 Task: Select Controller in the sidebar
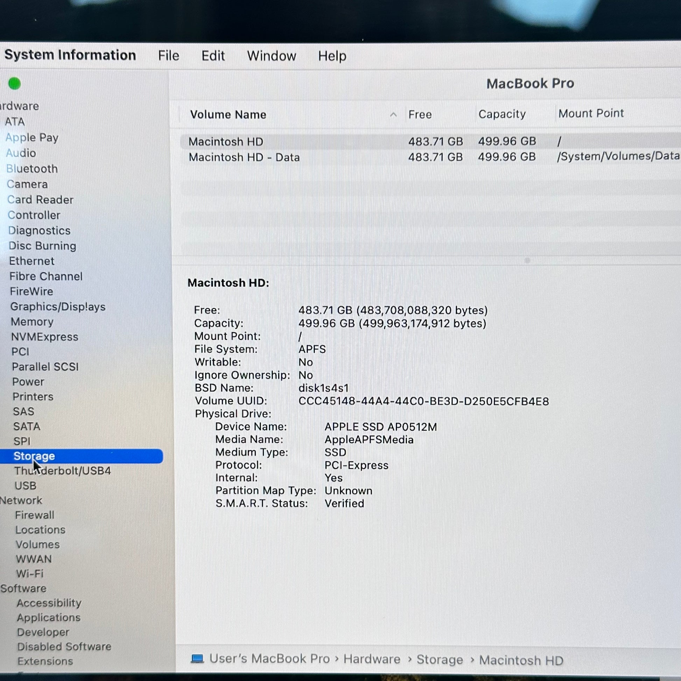(x=34, y=215)
